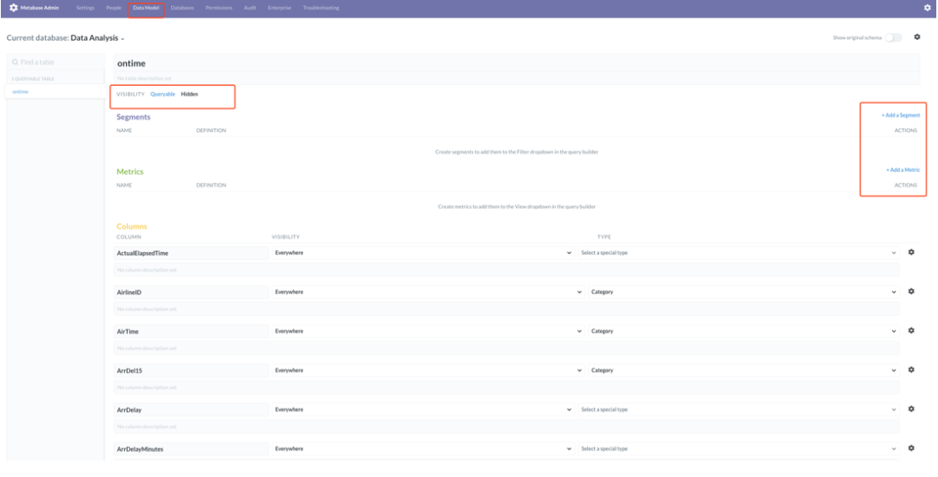Image resolution: width=938 pixels, height=477 pixels.
Task: Switch to the Data Model tab
Action: coord(146,9)
